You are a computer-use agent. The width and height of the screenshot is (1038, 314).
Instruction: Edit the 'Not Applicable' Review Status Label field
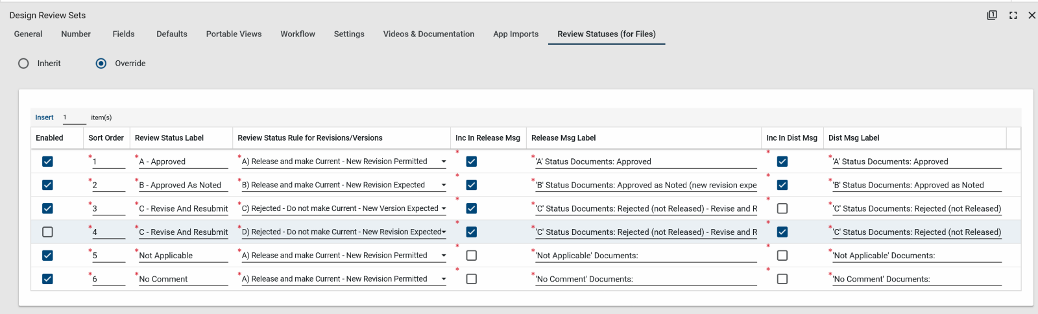click(183, 256)
